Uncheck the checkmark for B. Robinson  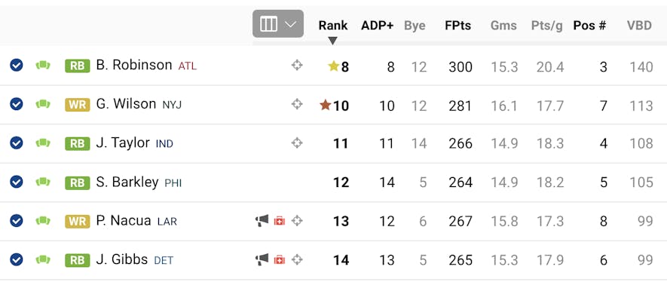coord(17,65)
